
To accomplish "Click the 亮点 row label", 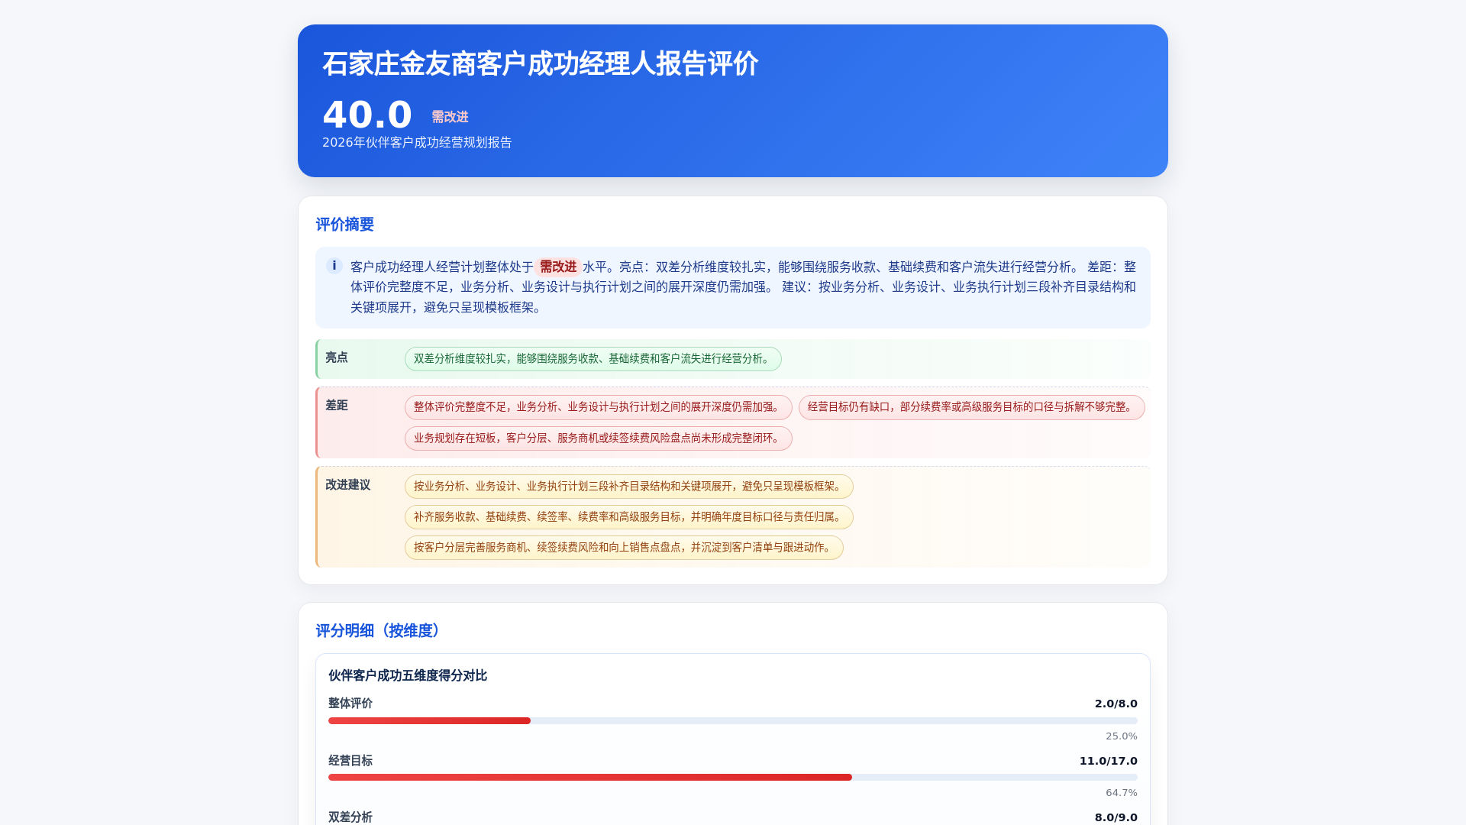I will point(337,357).
